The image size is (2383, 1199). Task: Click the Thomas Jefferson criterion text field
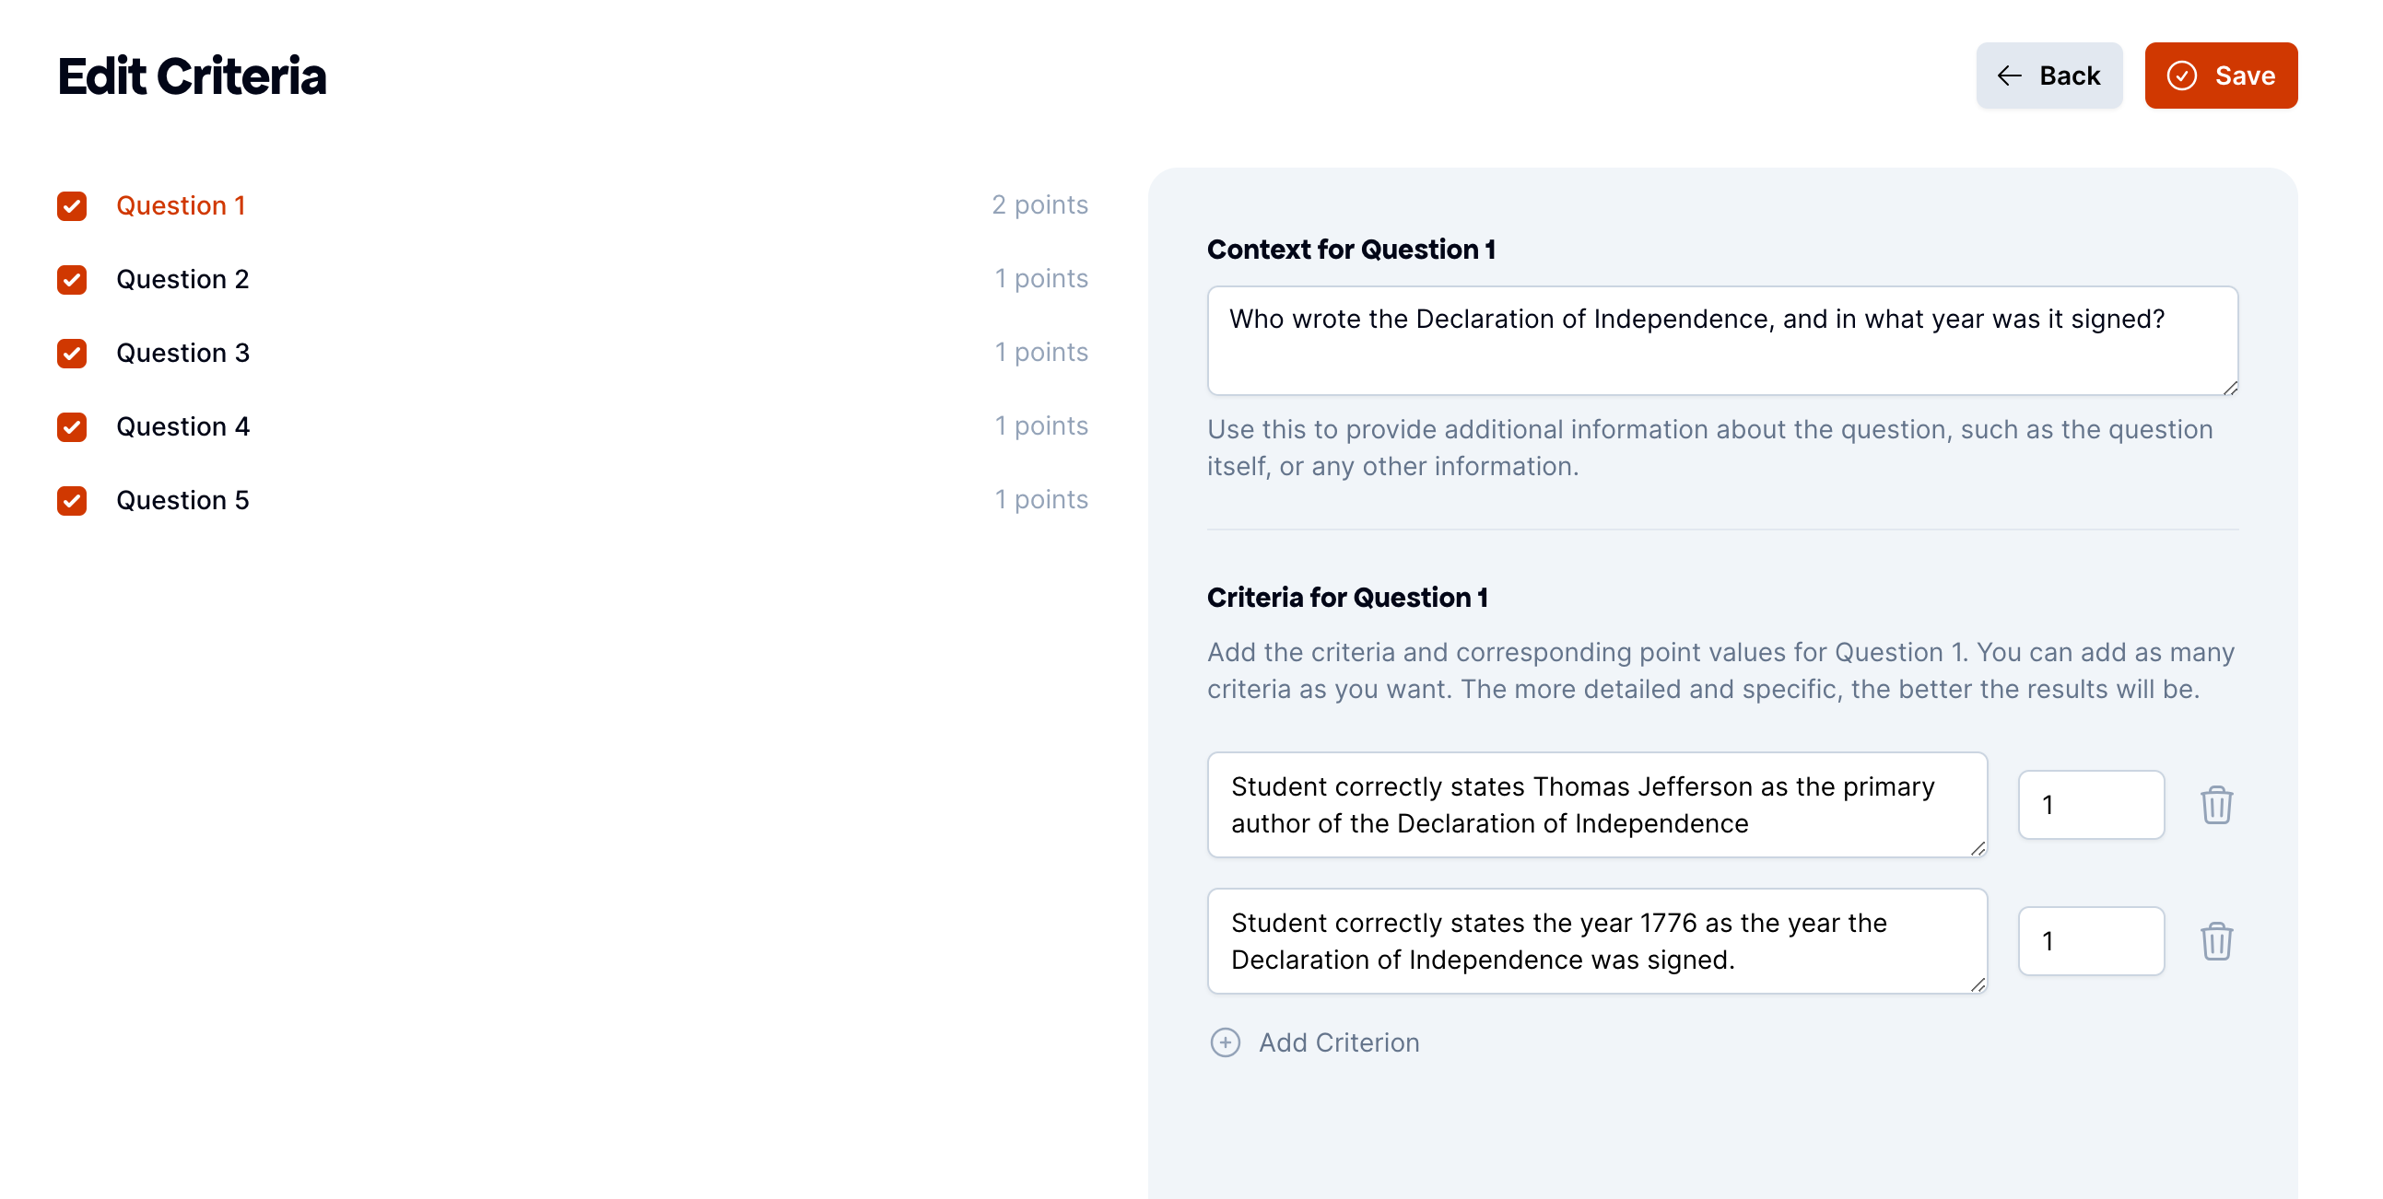1597,804
